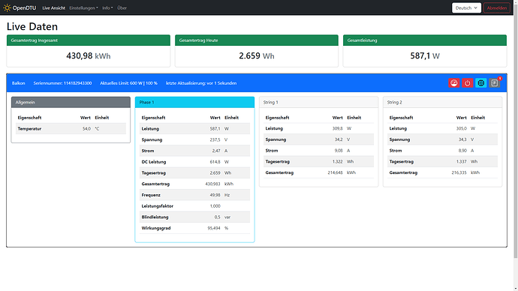518x291 pixels.
Task: Click the Phase 1 Spannung value 237,5
Action: click(x=215, y=140)
